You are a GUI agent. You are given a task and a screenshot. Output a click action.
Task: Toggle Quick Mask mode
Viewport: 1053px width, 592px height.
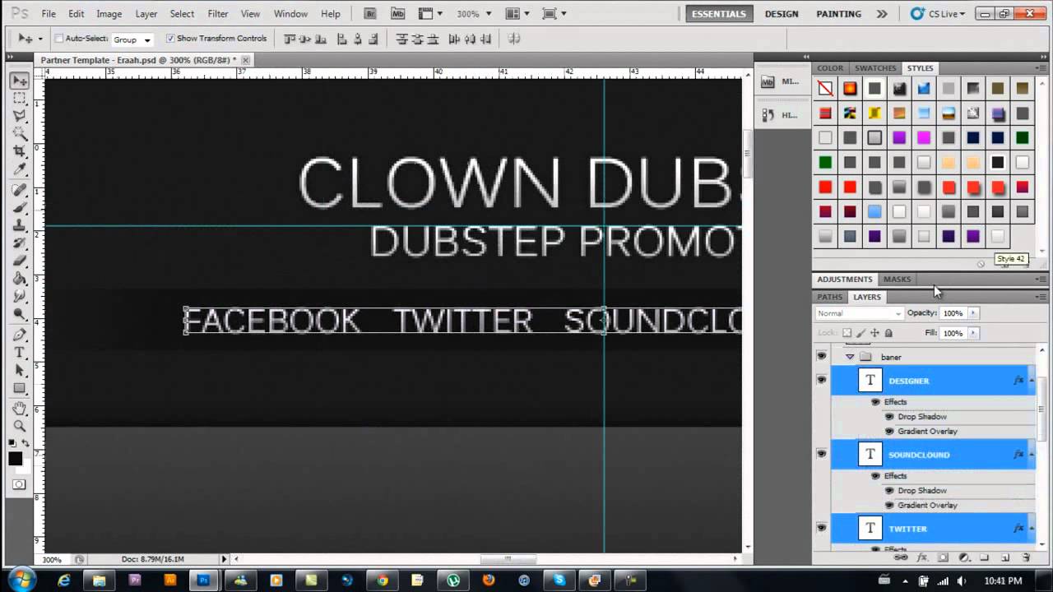pyautogui.click(x=19, y=485)
